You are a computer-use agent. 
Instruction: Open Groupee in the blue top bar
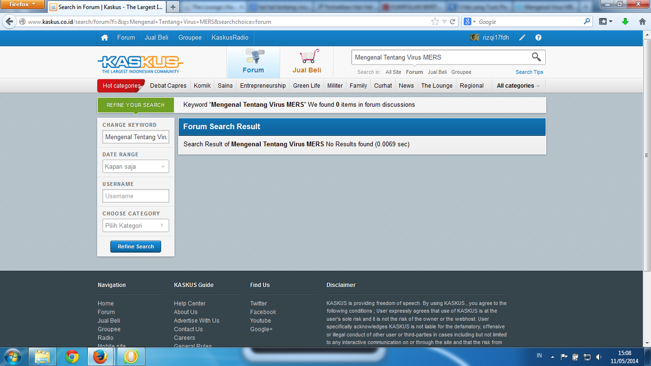pyautogui.click(x=190, y=38)
